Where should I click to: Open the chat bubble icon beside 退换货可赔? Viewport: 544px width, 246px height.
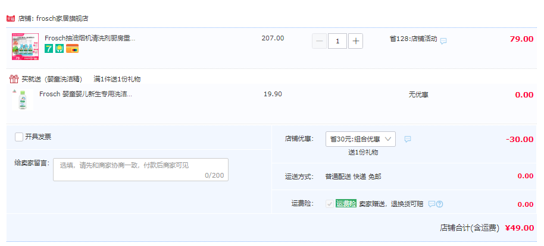coord(432,204)
